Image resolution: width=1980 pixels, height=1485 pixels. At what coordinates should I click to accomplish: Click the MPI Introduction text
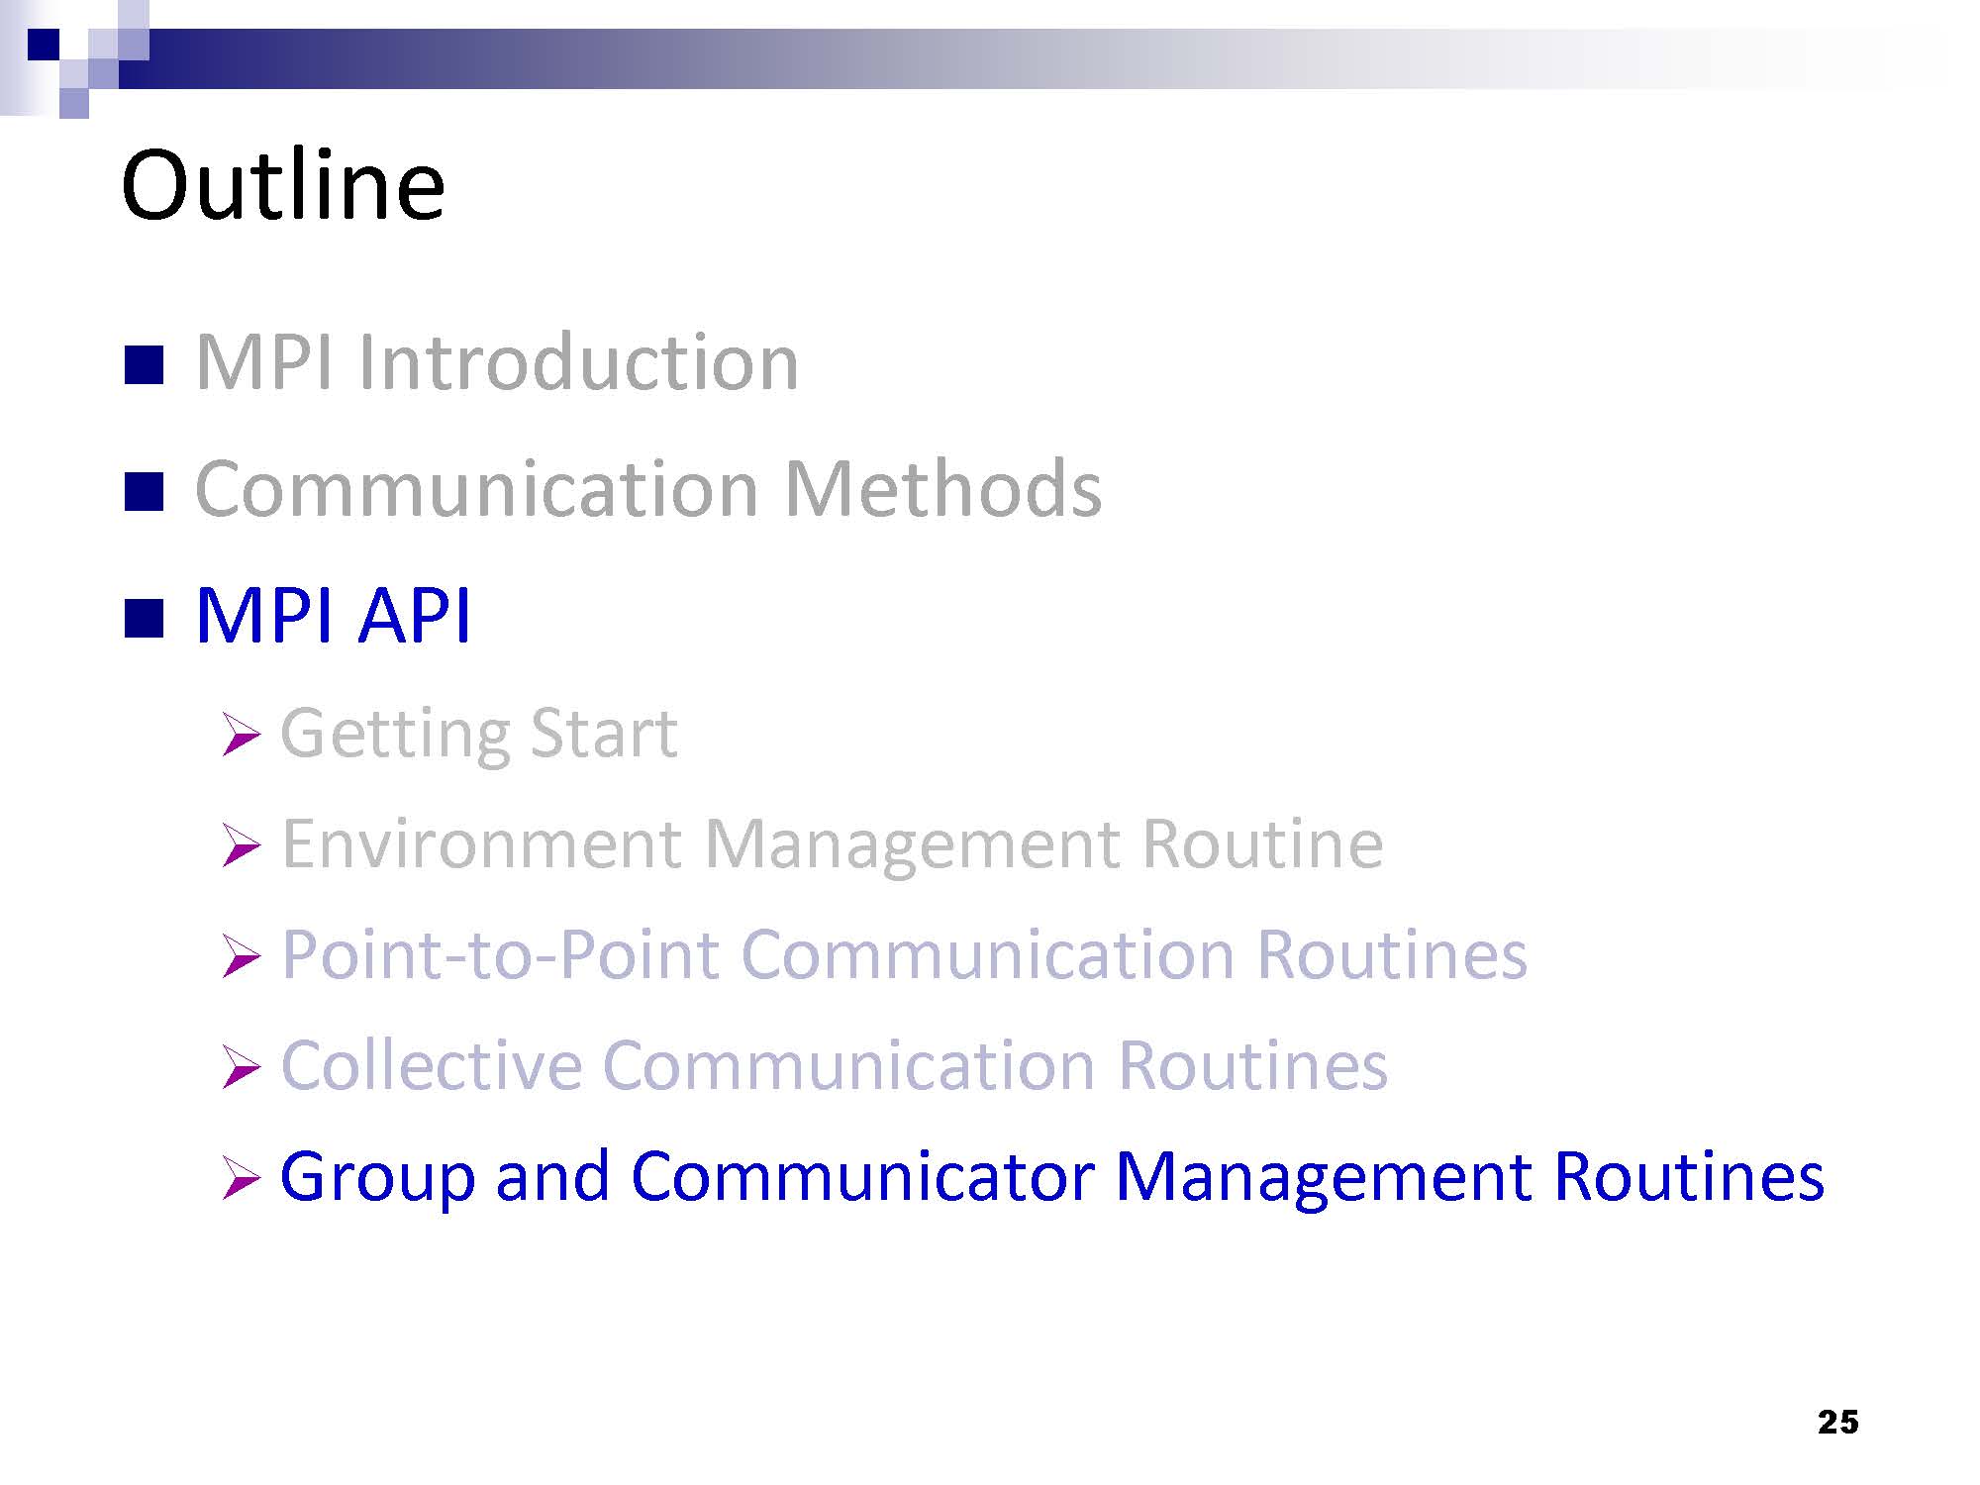pos(497,362)
